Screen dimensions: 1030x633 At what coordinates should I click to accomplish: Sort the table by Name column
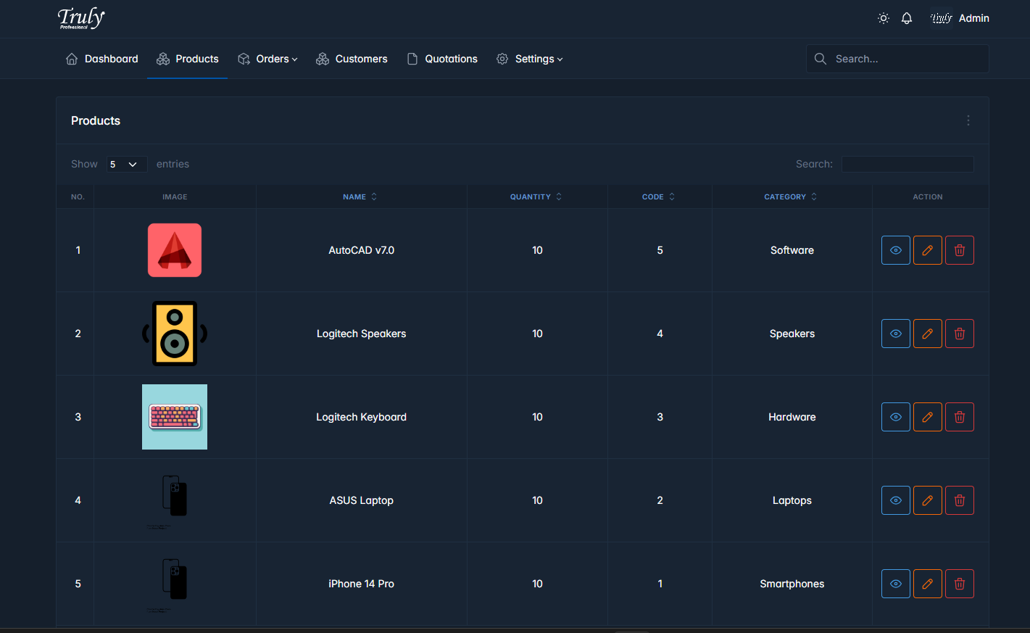[x=360, y=196]
